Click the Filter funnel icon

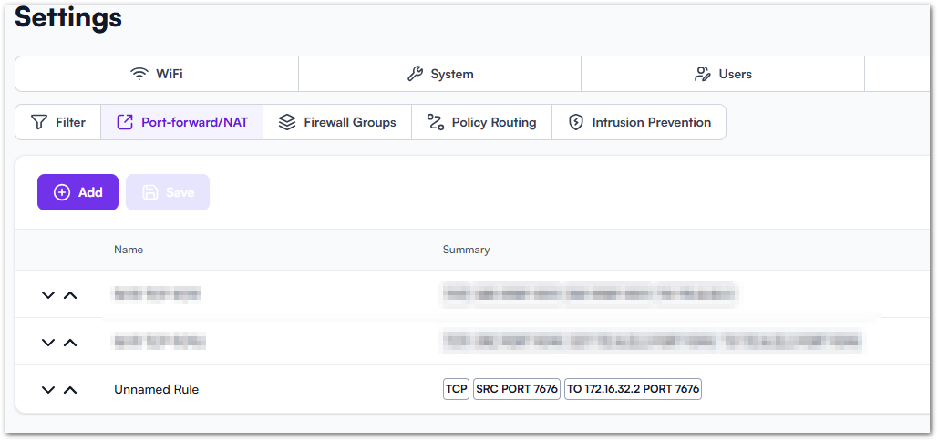tap(39, 122)
